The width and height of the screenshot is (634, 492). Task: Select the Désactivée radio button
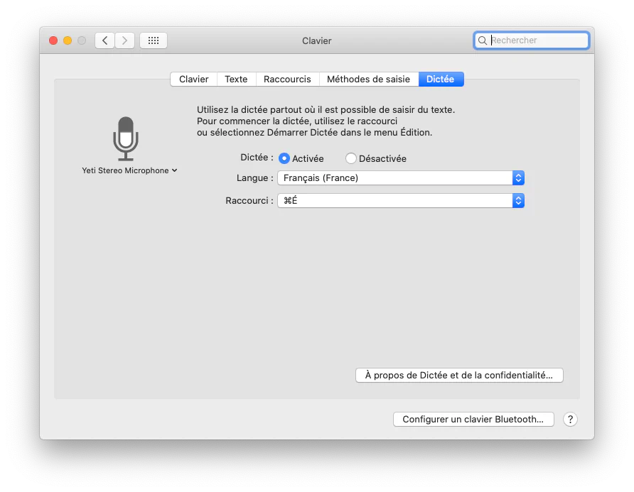coord(351,158)
